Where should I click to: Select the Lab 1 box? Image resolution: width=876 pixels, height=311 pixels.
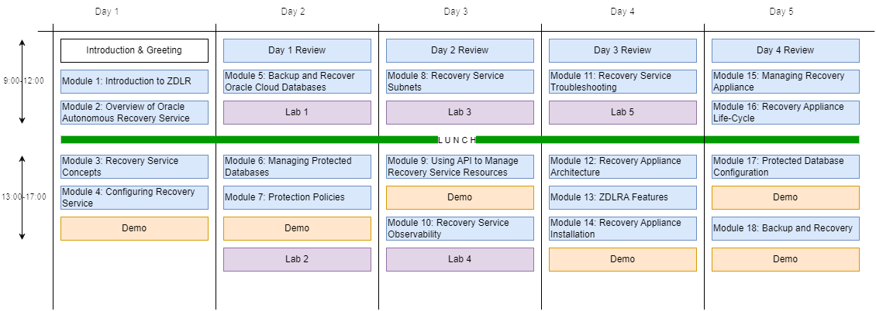(x=297, y=112)
